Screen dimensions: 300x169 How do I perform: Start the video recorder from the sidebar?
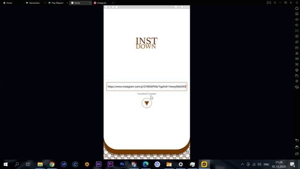297,59
